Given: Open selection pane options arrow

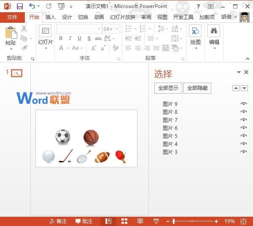Looking at the screenshot, I should (239, 72).
